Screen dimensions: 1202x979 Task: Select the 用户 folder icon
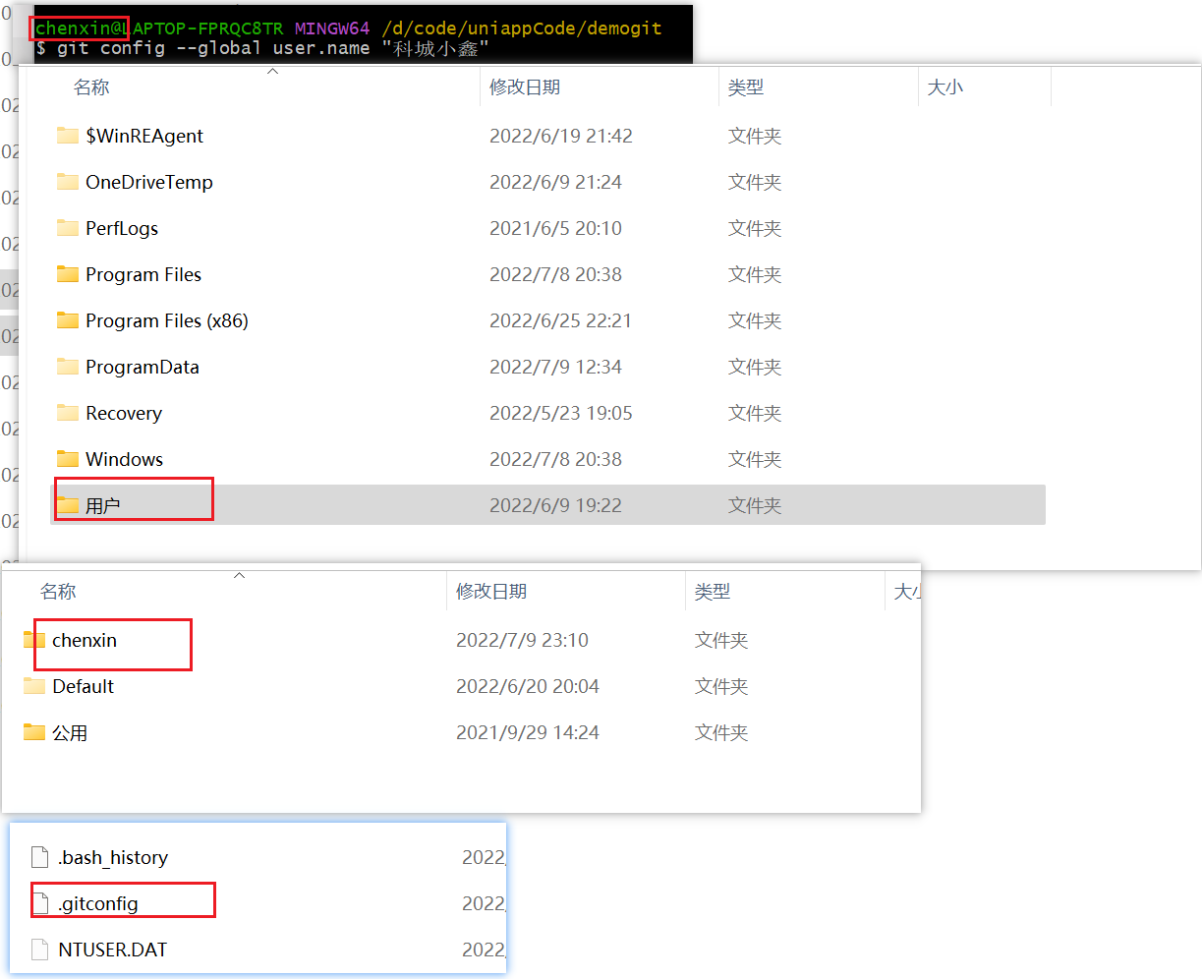point(68,505)
